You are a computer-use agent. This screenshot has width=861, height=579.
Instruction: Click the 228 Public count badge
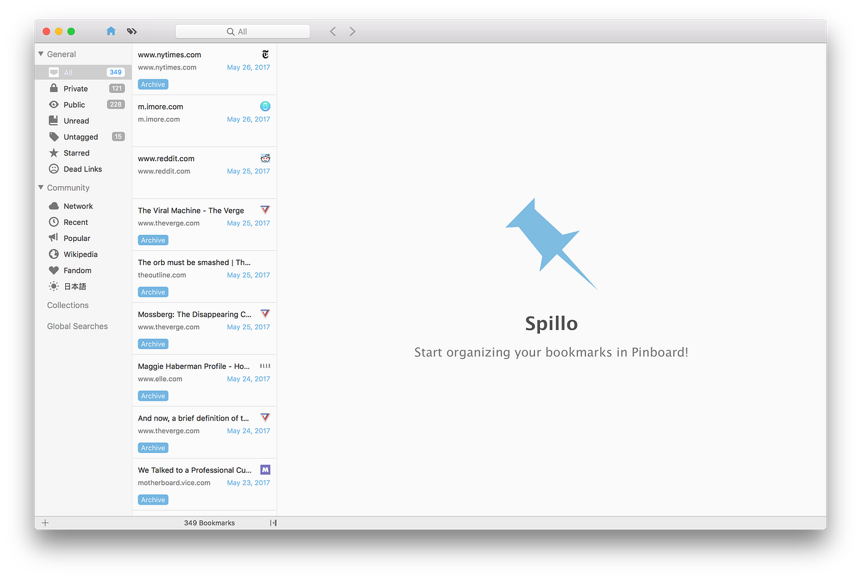click(116, 104)
